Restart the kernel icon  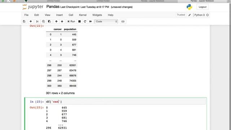85,22
